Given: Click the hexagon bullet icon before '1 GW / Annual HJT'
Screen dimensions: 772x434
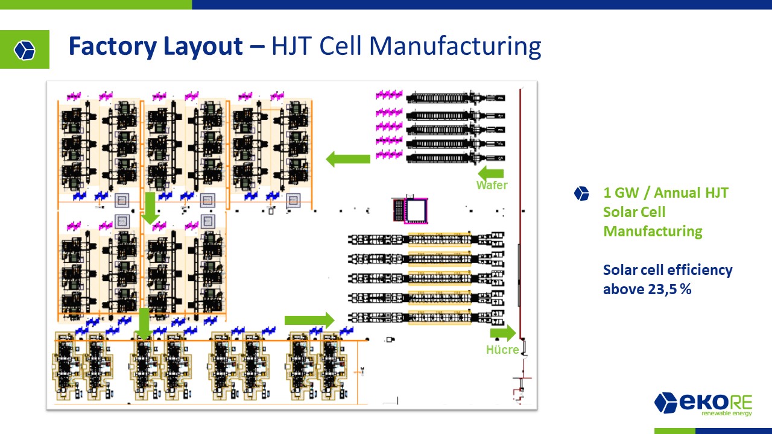Looking at the screenshot, I should pos(581,193).
